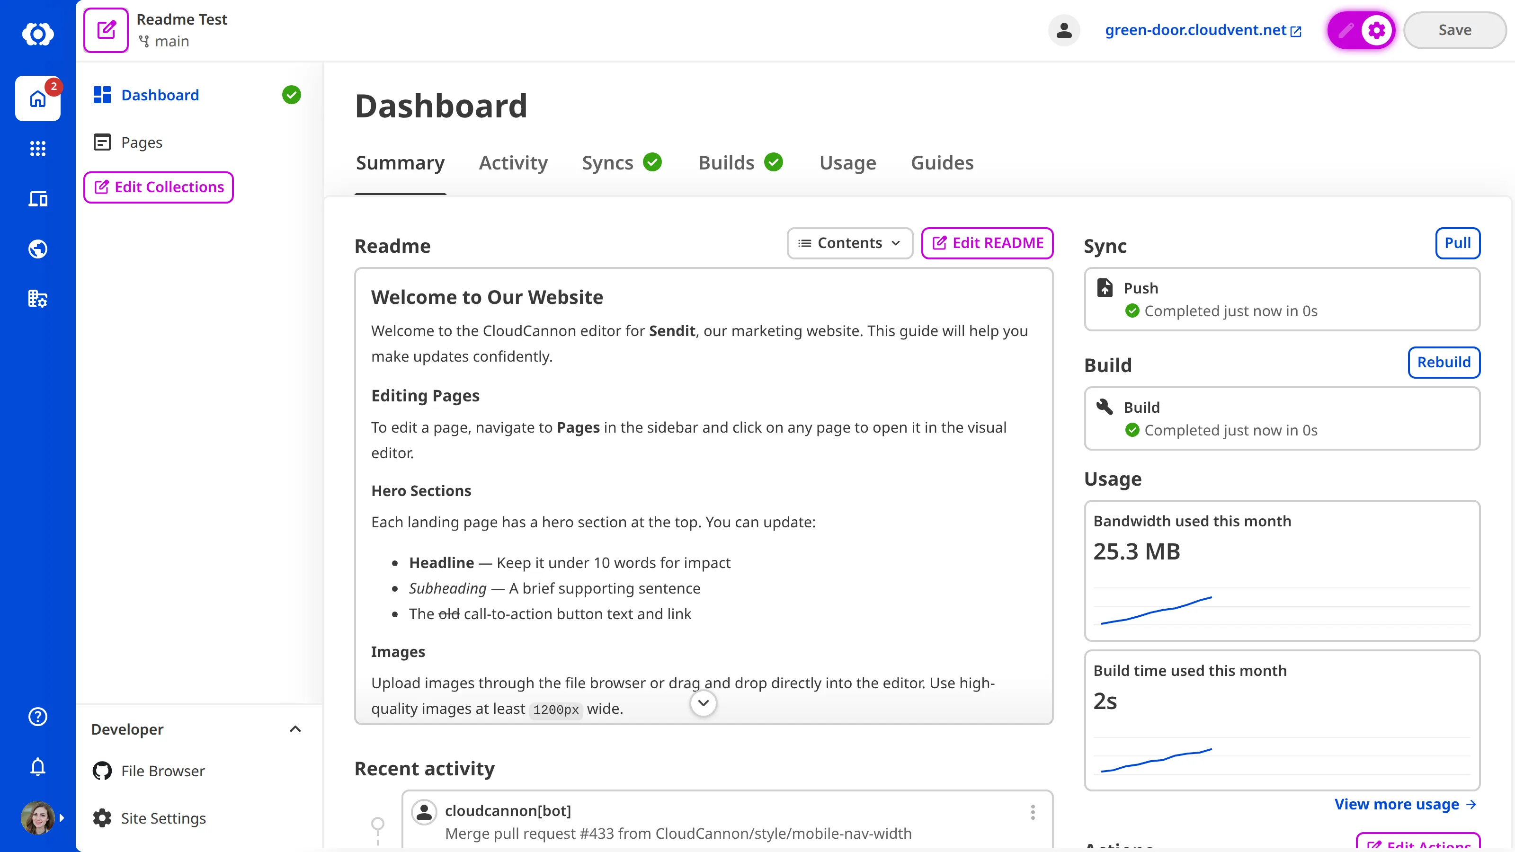Click Edit Collections button
Viewport: 1515px width, 852px height.
tap(158, 187)
